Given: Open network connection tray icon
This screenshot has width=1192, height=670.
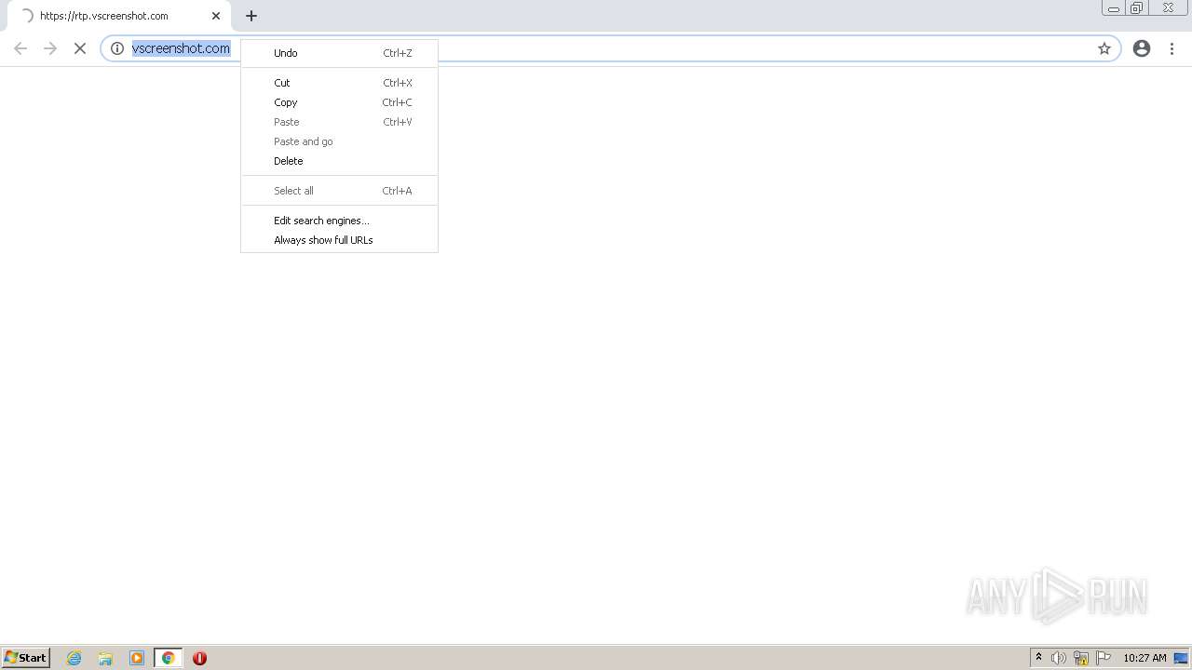Looking at the screenshot, I should (1081, 658).
